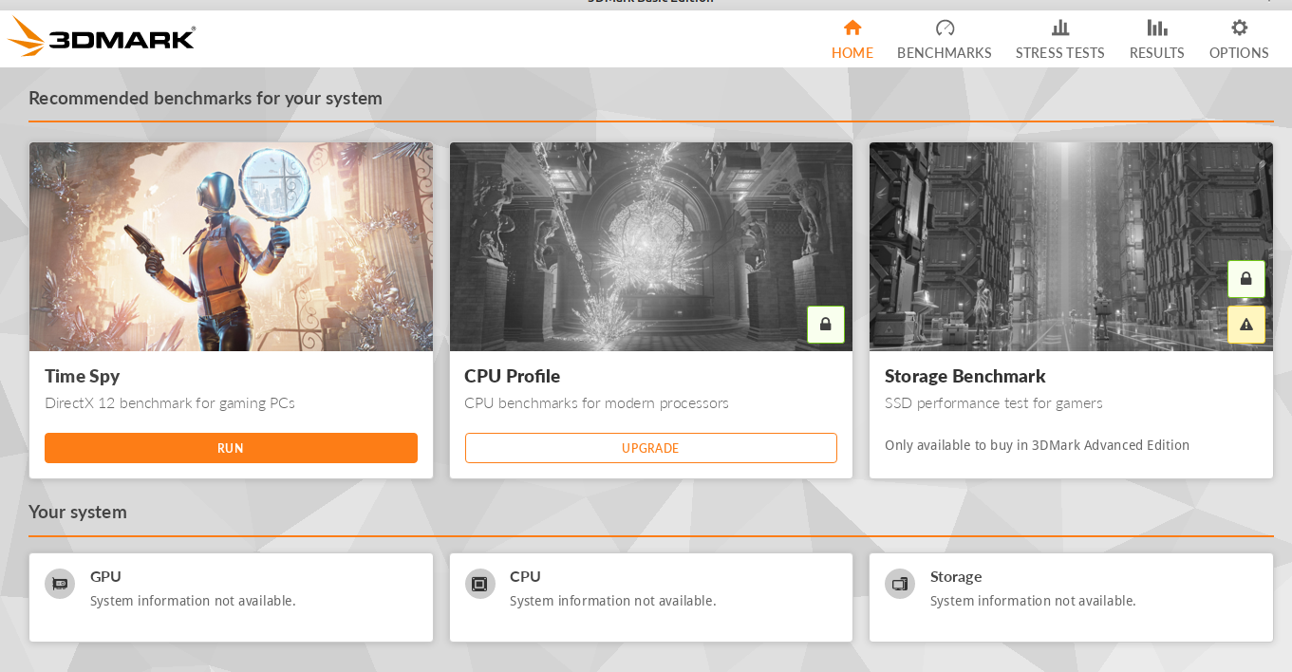The height and width of the screenshot is (672, 1292).
Task: Open the CPU Profile thumbnail image
Action: point(651,247)
